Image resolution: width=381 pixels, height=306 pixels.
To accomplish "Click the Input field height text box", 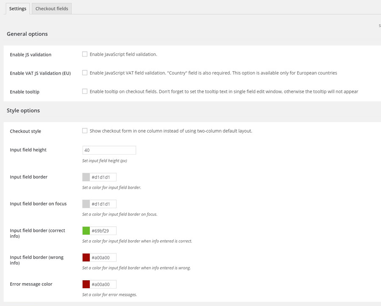I will tap(109, 150).
